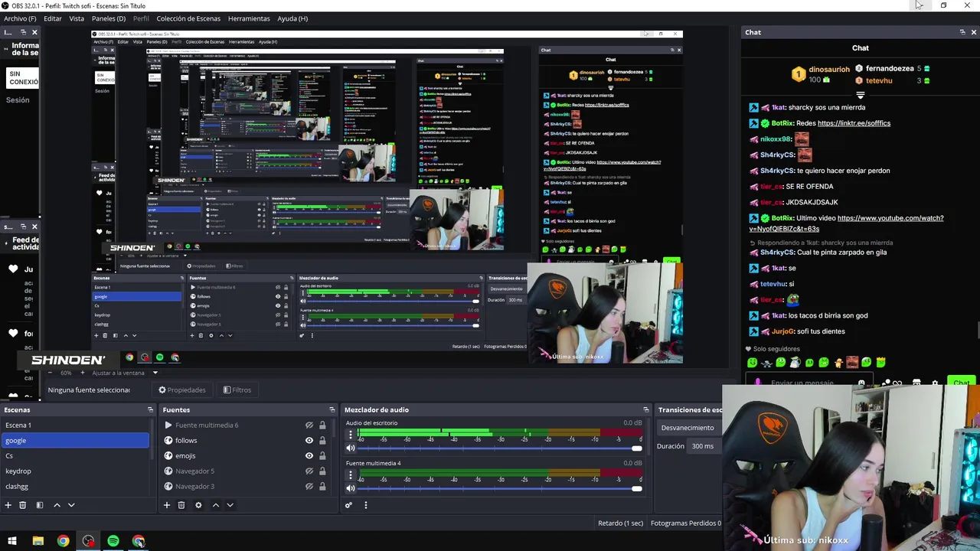Open the Ayuda menu

coord(292,18)
